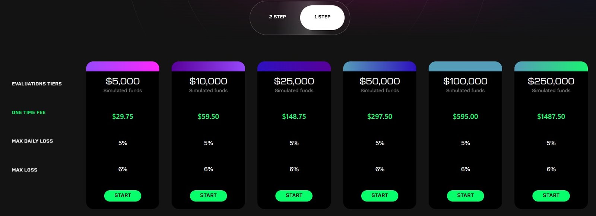Click the $5,000 tier heading
The width and height of the screenshot is (596, 216).
tap(123, 81)
